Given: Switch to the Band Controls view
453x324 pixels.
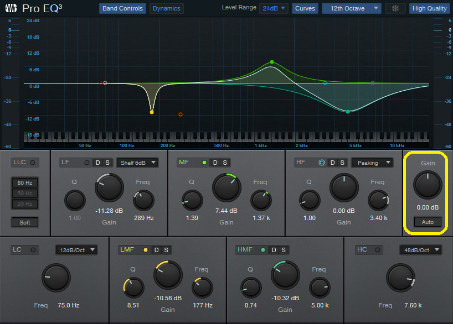Looking at the screenshot, I should pyautogui.click(x=122, y=8).
